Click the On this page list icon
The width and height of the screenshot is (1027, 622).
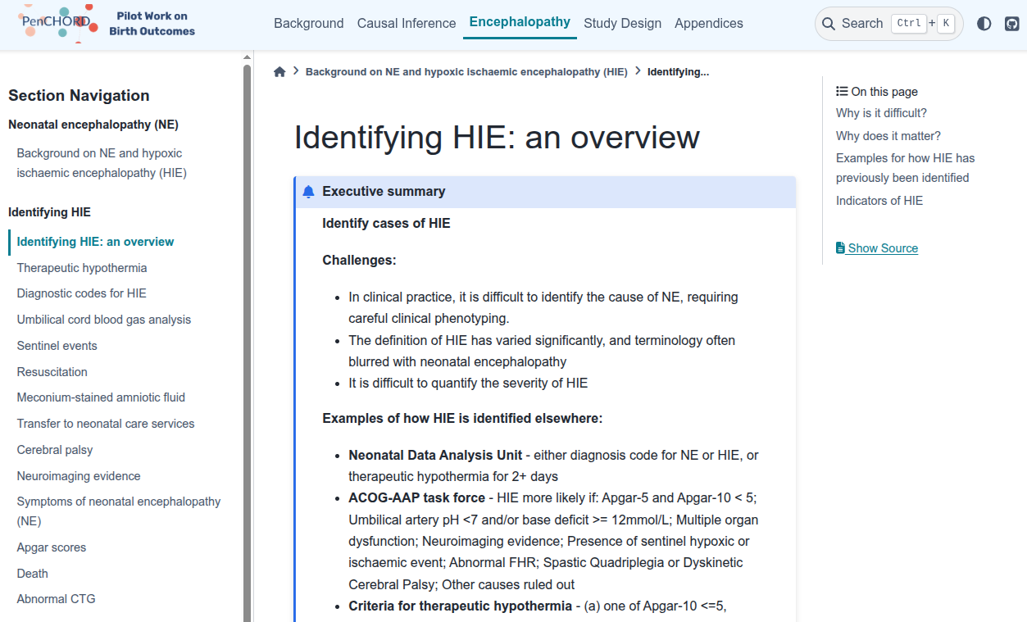pyautogui.click(x=842, y=92)
